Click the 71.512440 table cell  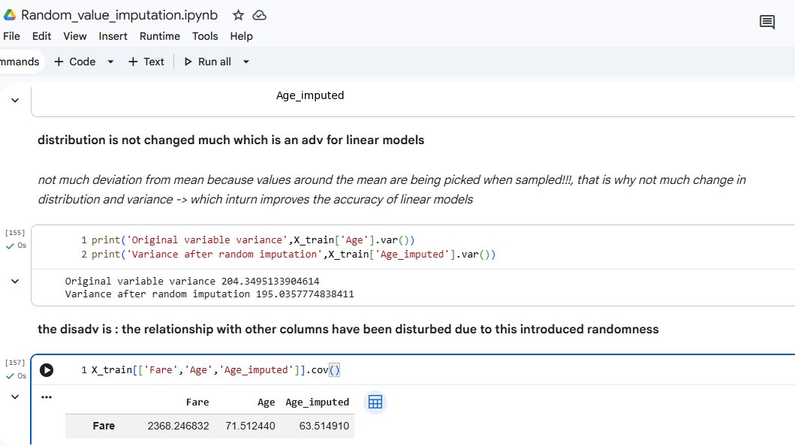click(250, 426)
